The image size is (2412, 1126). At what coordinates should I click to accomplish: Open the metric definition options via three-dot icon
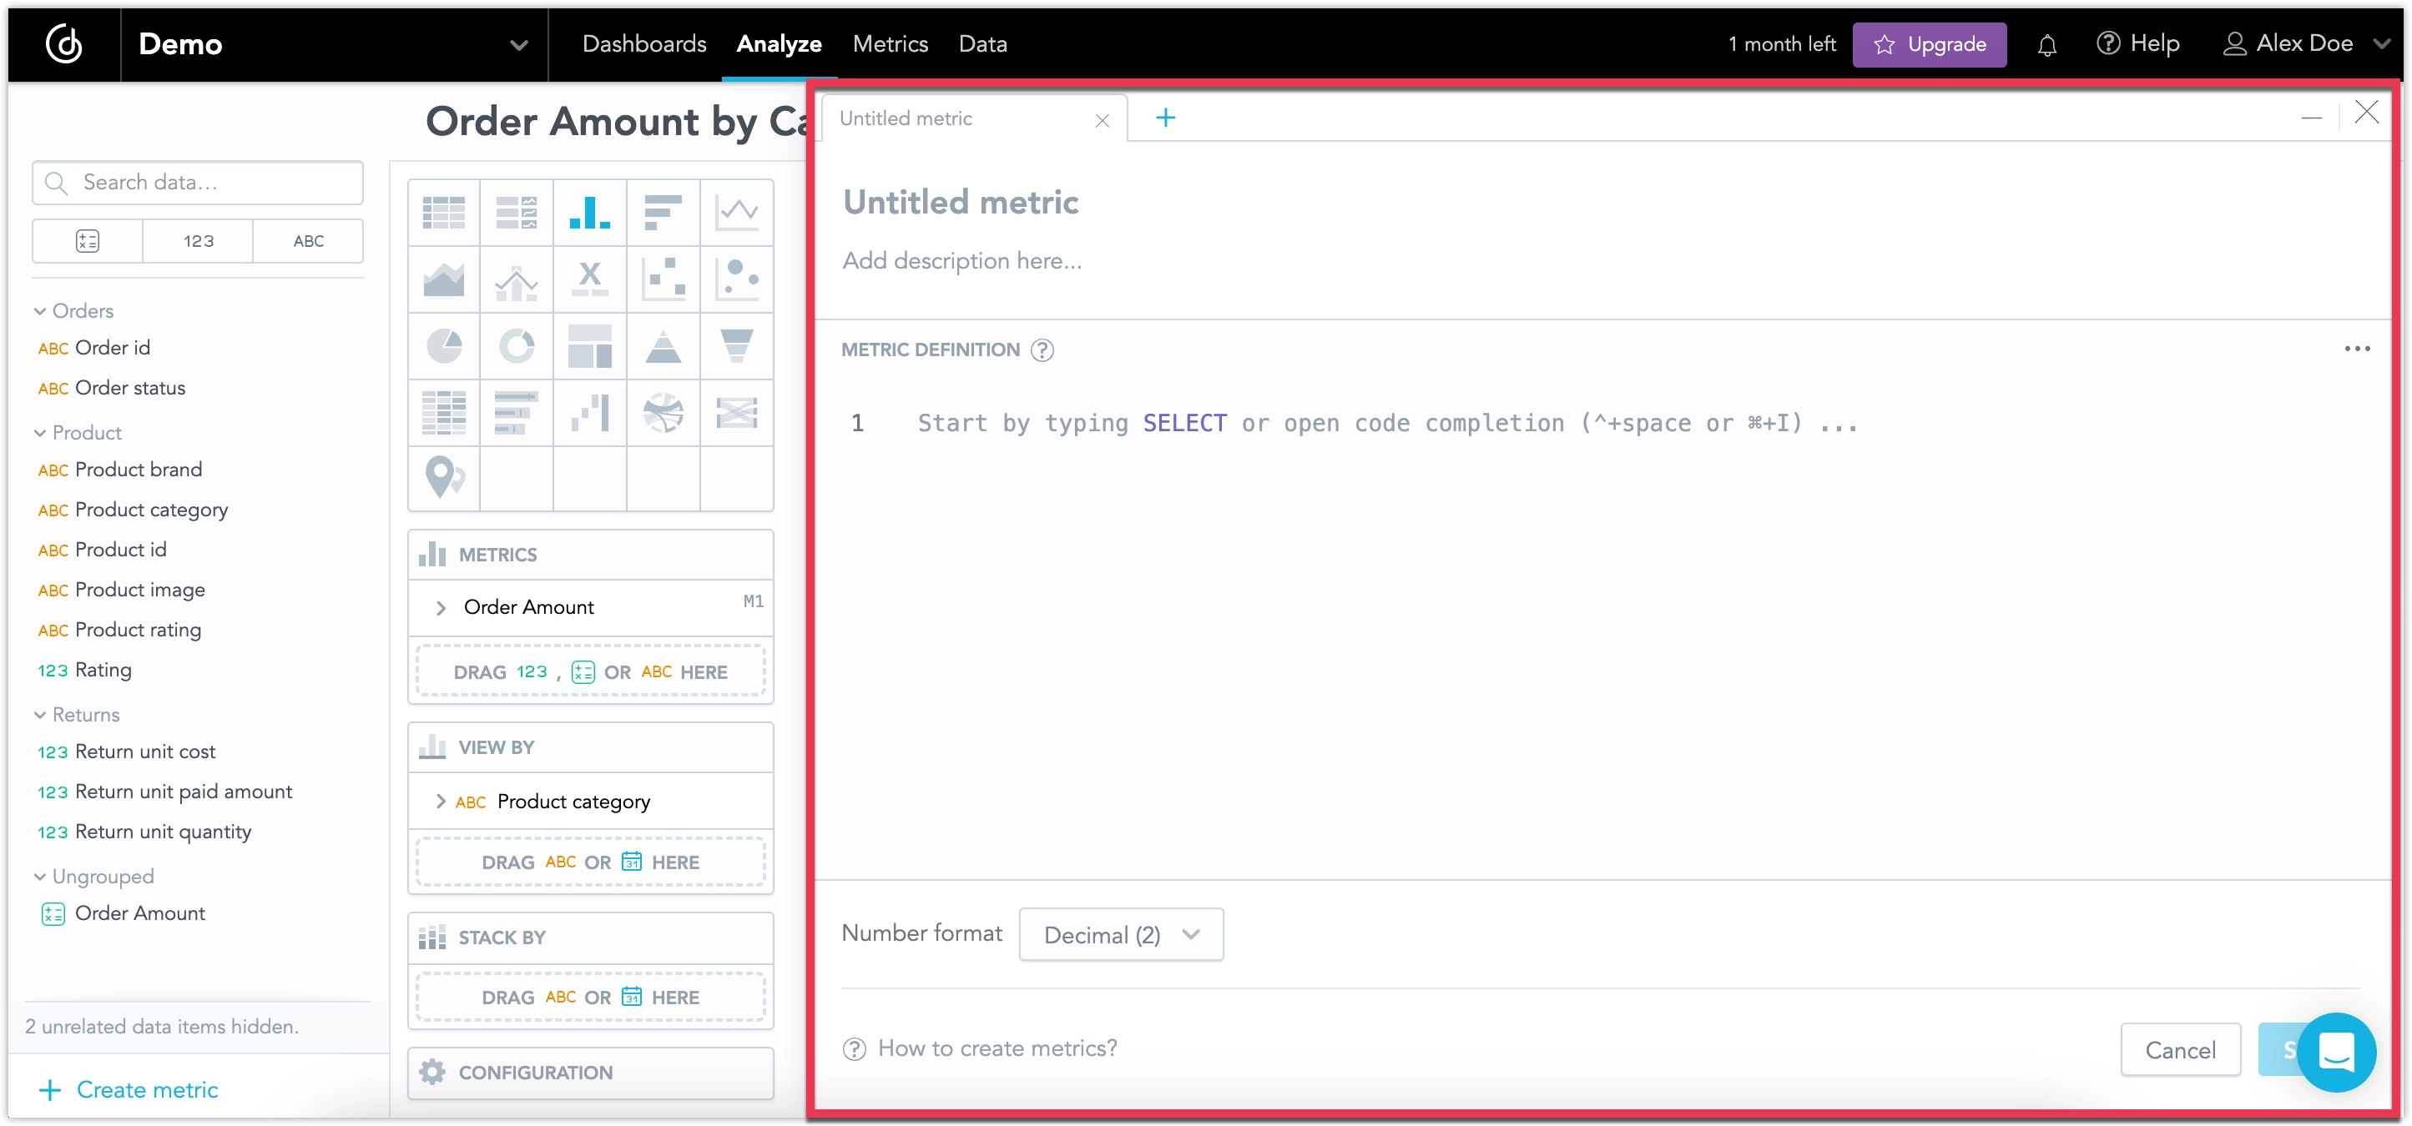tap(2358, 348)
